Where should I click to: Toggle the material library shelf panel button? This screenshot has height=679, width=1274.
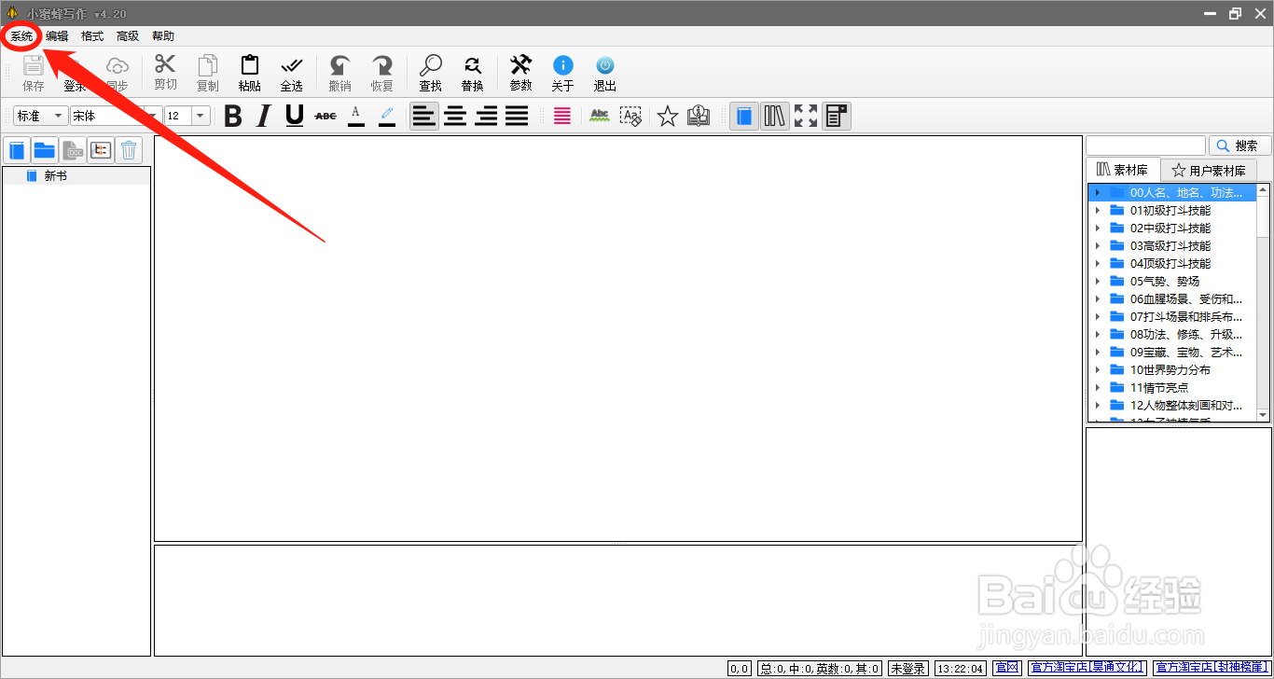pos(774,116)
